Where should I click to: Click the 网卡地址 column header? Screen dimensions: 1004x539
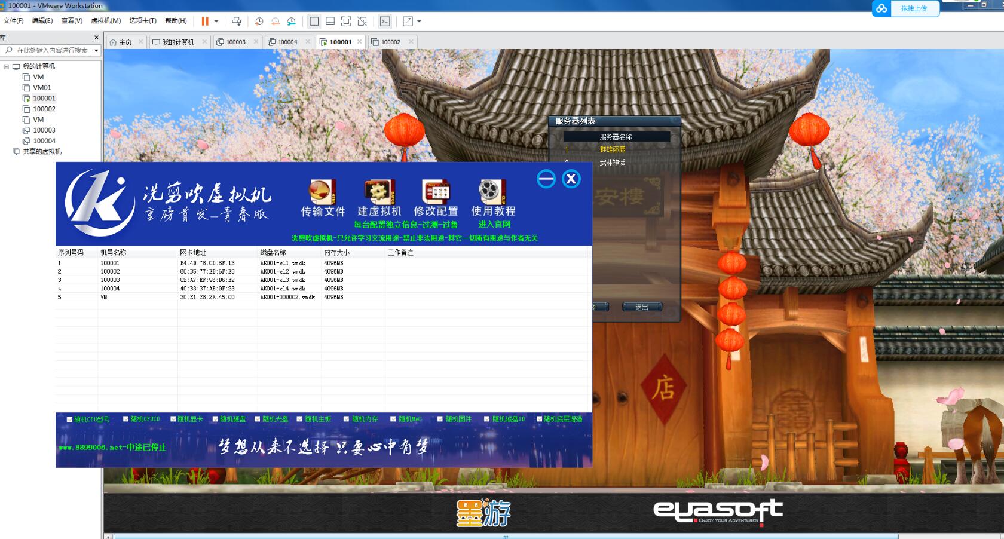(x=218, y=253)
